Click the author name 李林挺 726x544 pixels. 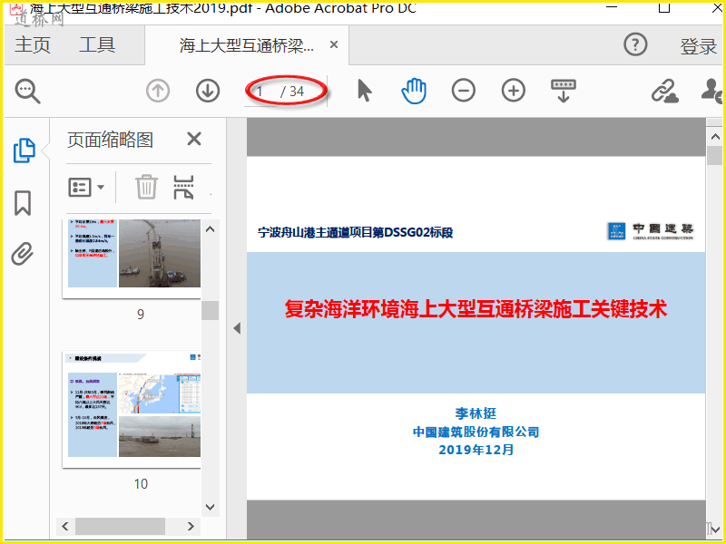point(476,413)
